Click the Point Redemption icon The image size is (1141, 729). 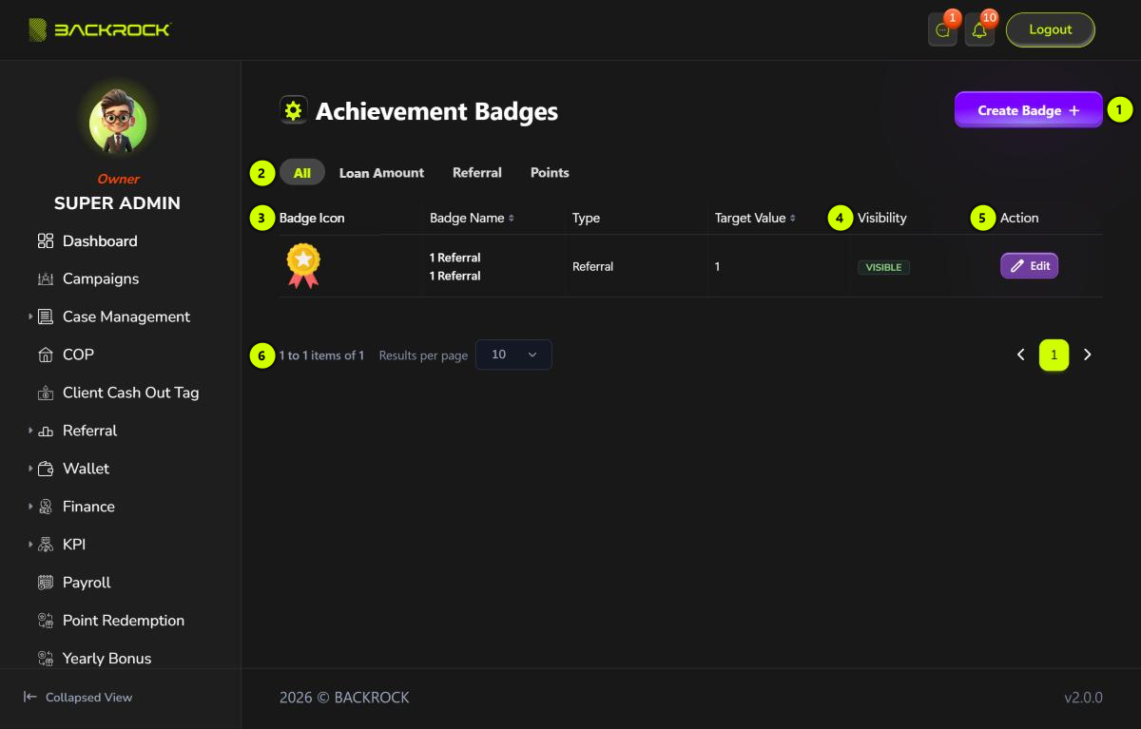[x=46, y=621]
